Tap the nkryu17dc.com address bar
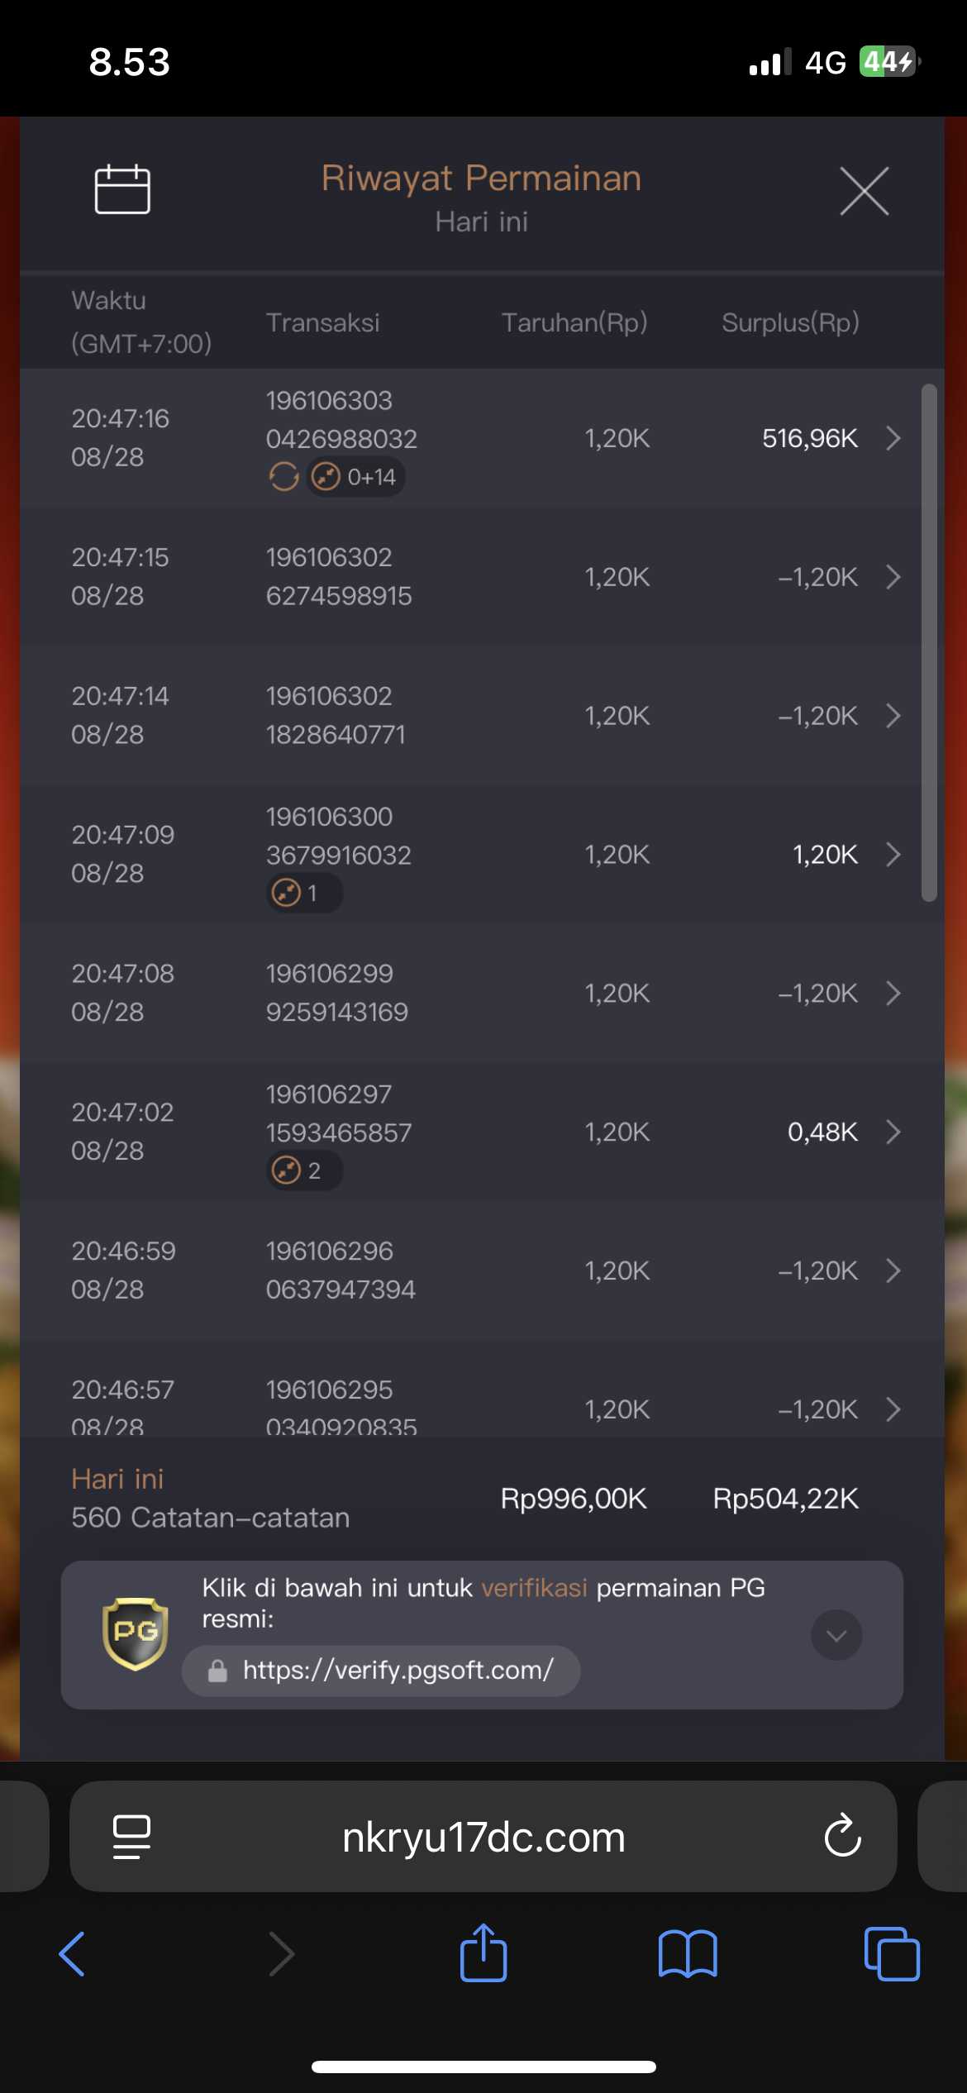 [x=483, y=1836]
